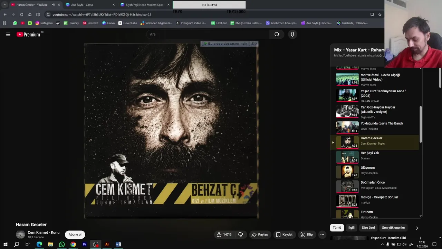
Task: Open Adobe Premiere Pro from taskbar
Action: pyautogui.click(x=84, y=244)
